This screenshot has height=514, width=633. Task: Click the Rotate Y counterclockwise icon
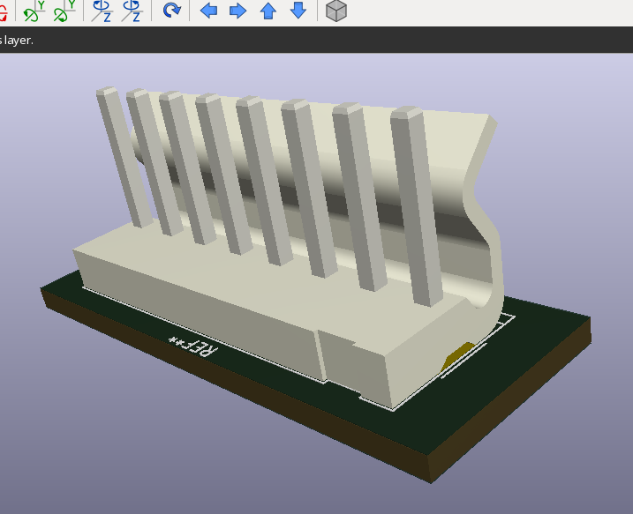click(64, 11)
